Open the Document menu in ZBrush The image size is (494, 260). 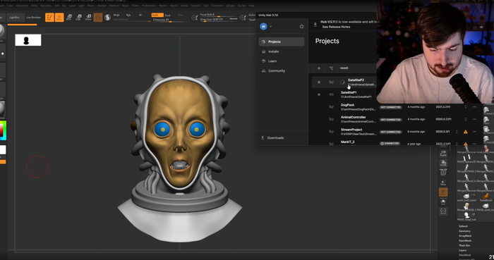point(22,6)
